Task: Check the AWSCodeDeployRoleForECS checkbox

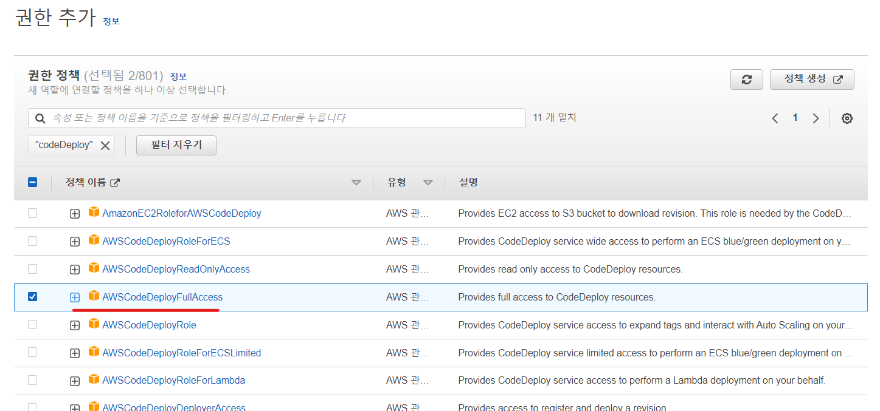Action: 33,241
